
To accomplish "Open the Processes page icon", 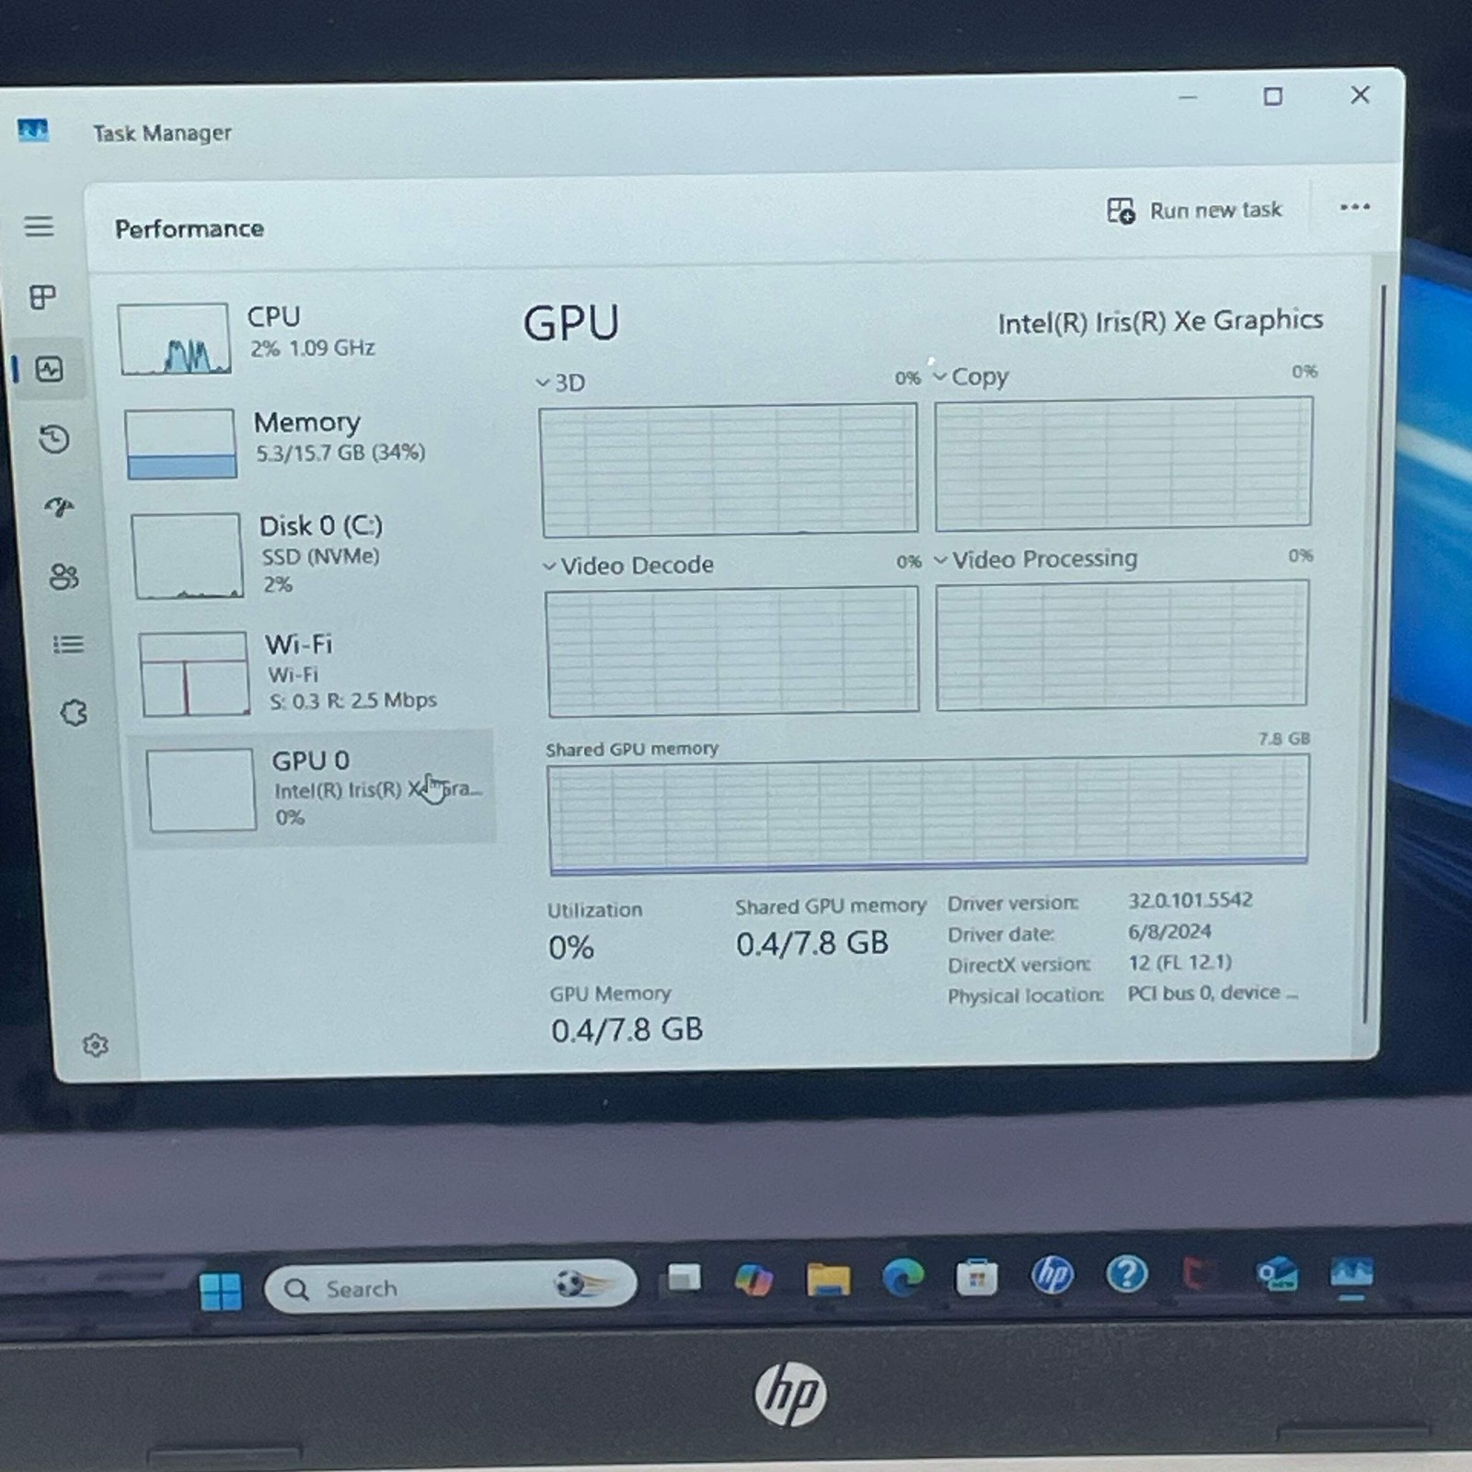I will click(42, 297).
